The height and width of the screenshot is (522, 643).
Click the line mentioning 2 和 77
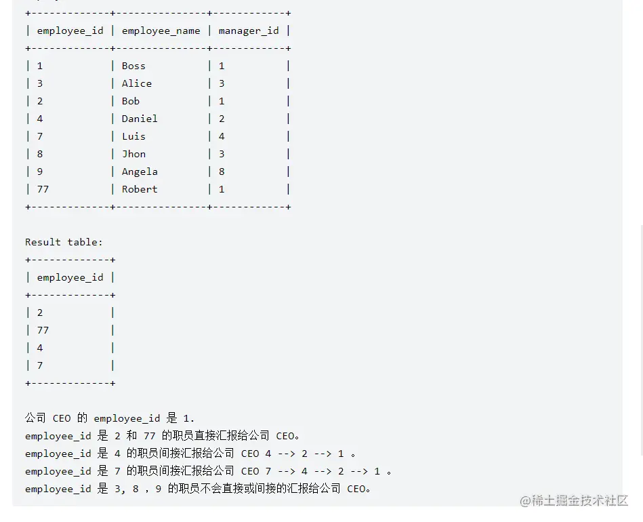click(x=163, y=436)
